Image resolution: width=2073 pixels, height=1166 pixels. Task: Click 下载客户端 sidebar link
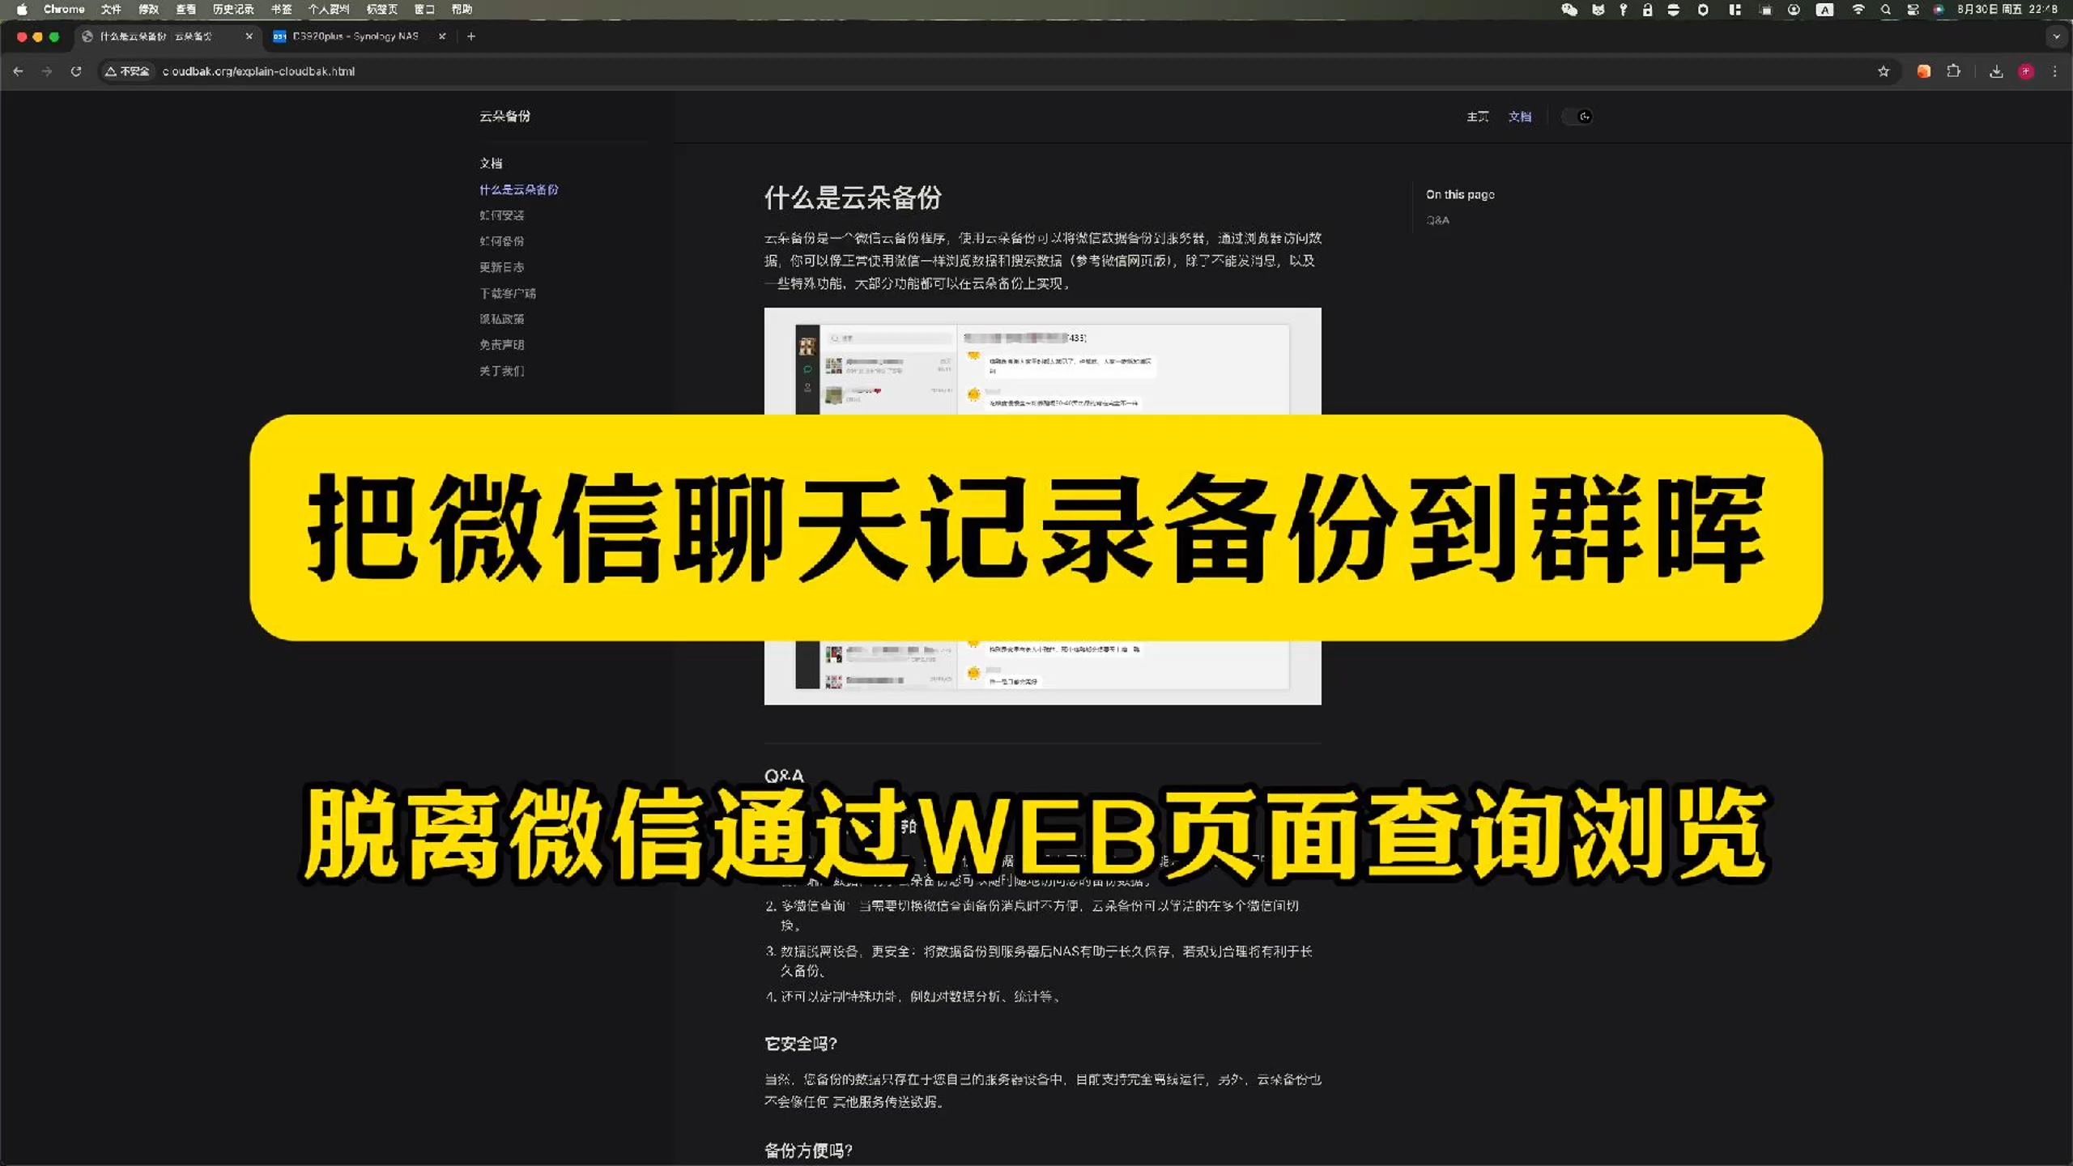(x=509, y=291)
